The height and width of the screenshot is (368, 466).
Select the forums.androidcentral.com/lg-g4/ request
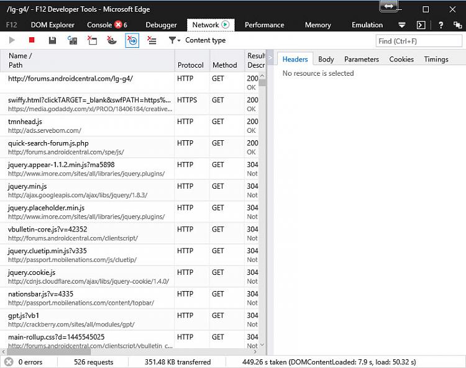(x=129, y=83)
